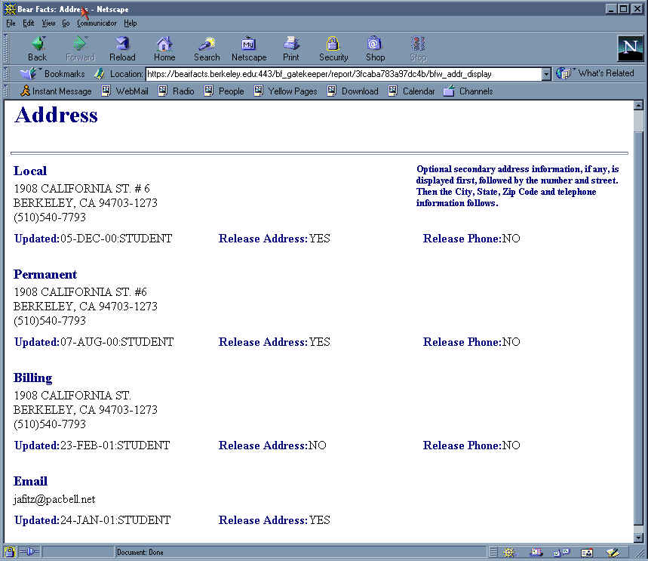Open the Composer icon in the component bar
Viewport: 648px width, 561px height.
pos(612,552)
